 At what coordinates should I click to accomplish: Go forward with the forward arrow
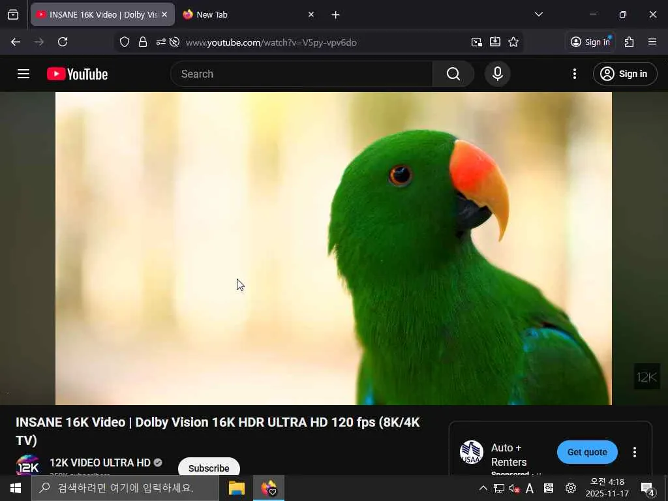point(39,42)
